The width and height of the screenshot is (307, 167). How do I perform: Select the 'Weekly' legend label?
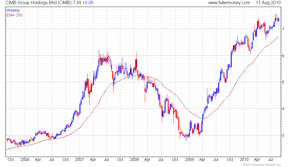[x=13, y=10]
